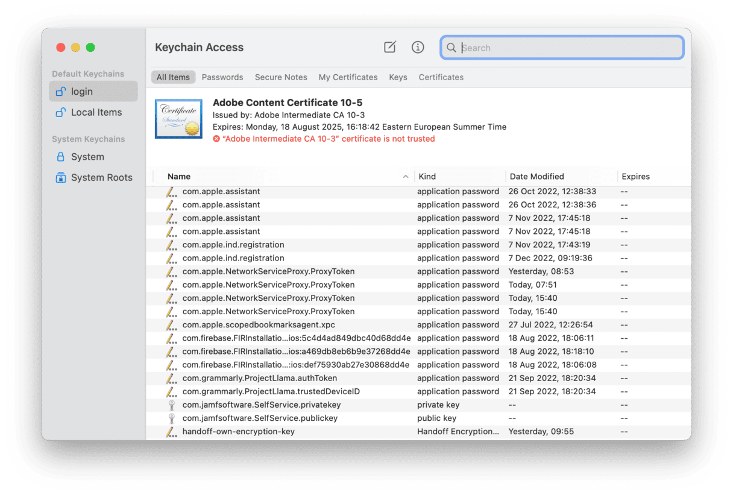Click the 'private key' kind cell
Image resolution: width=733 pixels, height=495 pixels.
(x=438, y=405)
